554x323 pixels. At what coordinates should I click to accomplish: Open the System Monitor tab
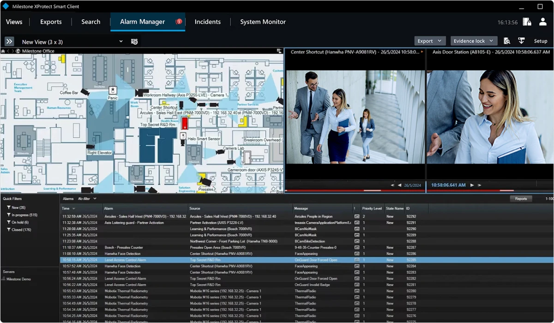(x=263, y=22)
